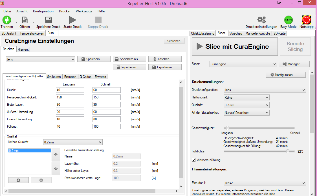This screenshot has width=317, height=196.
Task: Click the Importieren button
Action: pos(129,67)
